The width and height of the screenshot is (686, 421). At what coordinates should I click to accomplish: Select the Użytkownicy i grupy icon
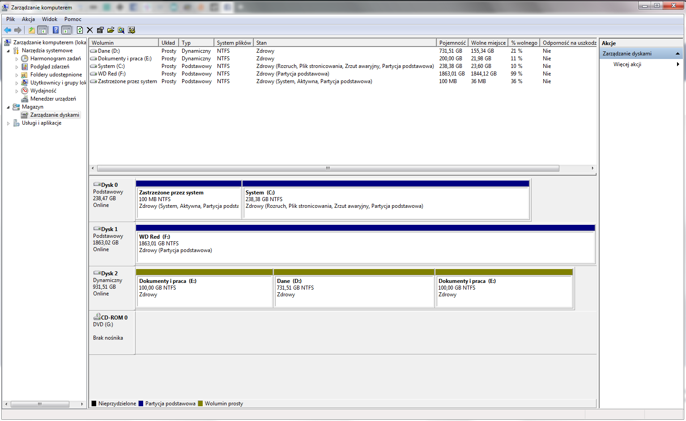point(25,83)
